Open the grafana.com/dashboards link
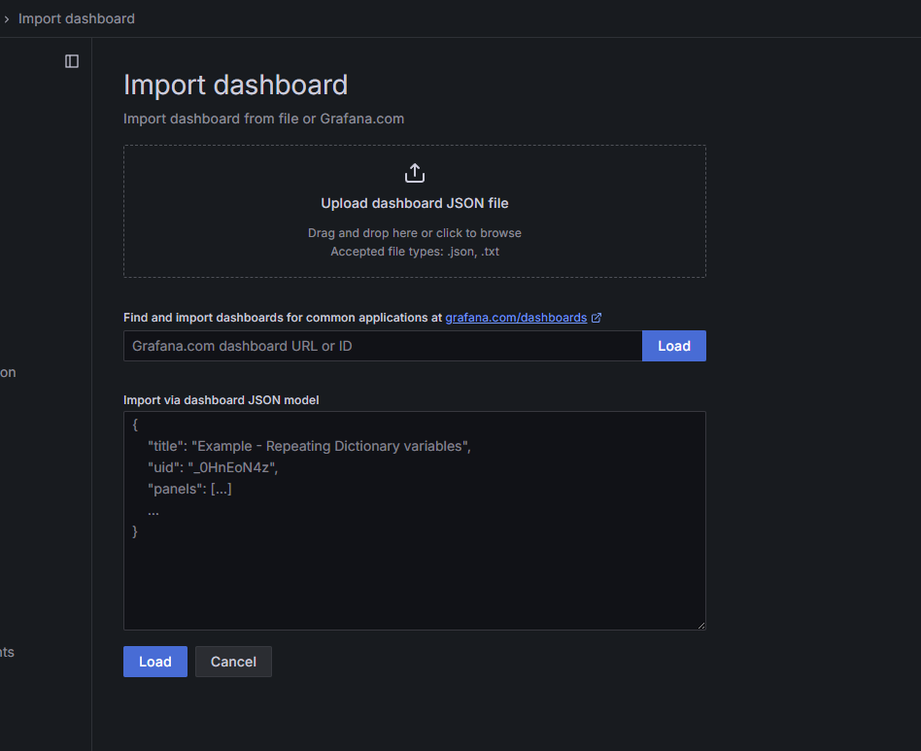The width and height of the screenshot is (921, 751). pyautogui.click(x=516, y=318)
